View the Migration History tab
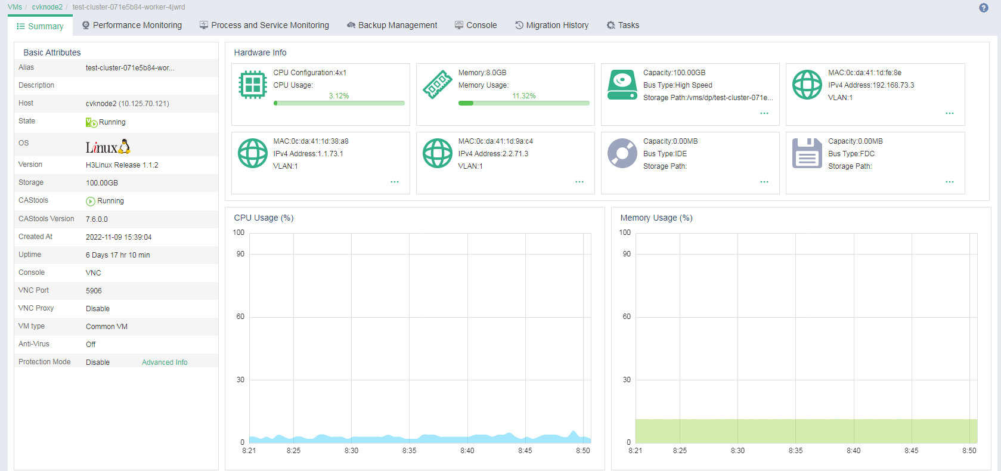This screenshot has height=471, width=1001. pyautogui.click(x=552, y=25)
